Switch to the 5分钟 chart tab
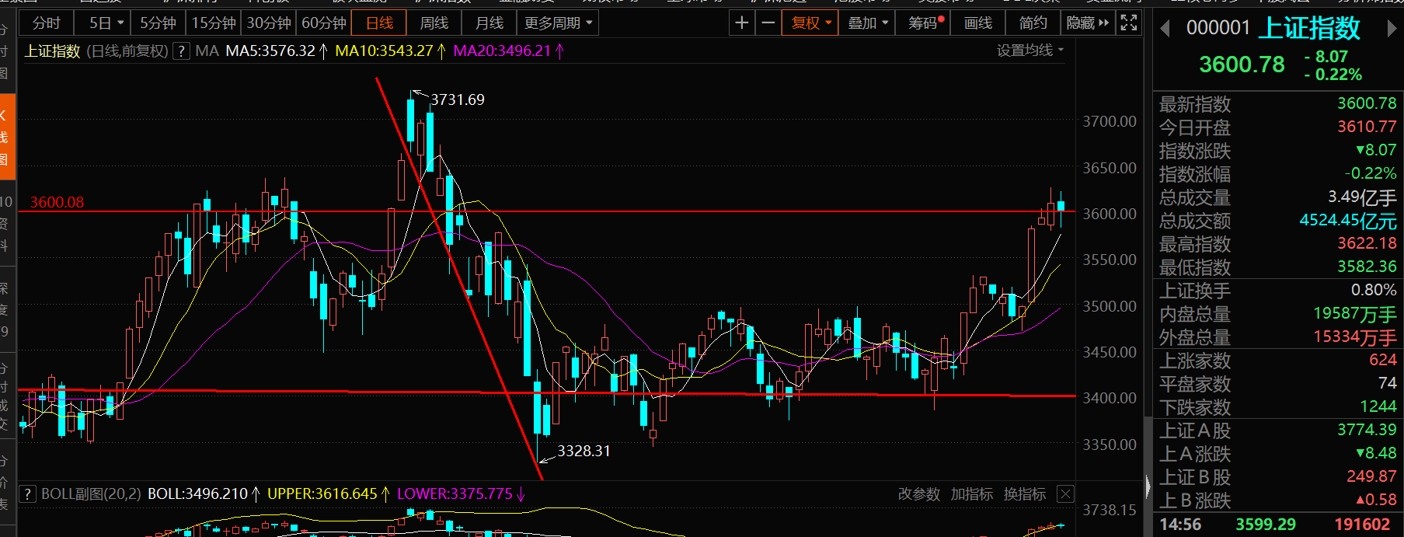The height and width of the screenshot is (537, 1404). 159,23
